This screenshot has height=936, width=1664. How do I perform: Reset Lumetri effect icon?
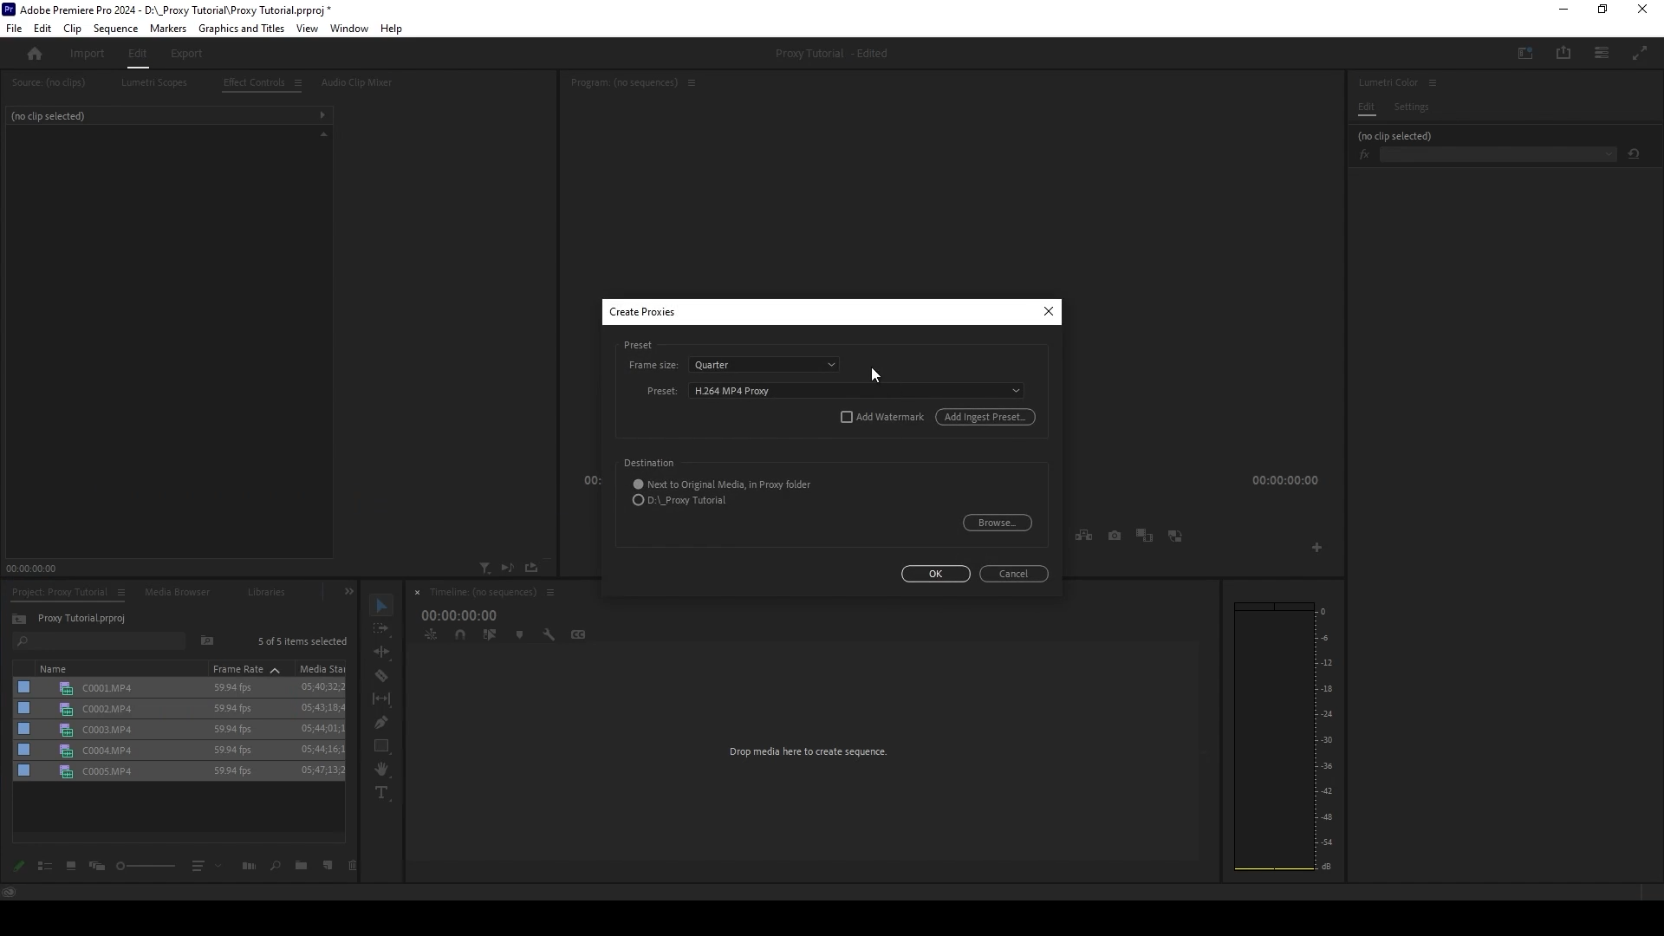1634,155
